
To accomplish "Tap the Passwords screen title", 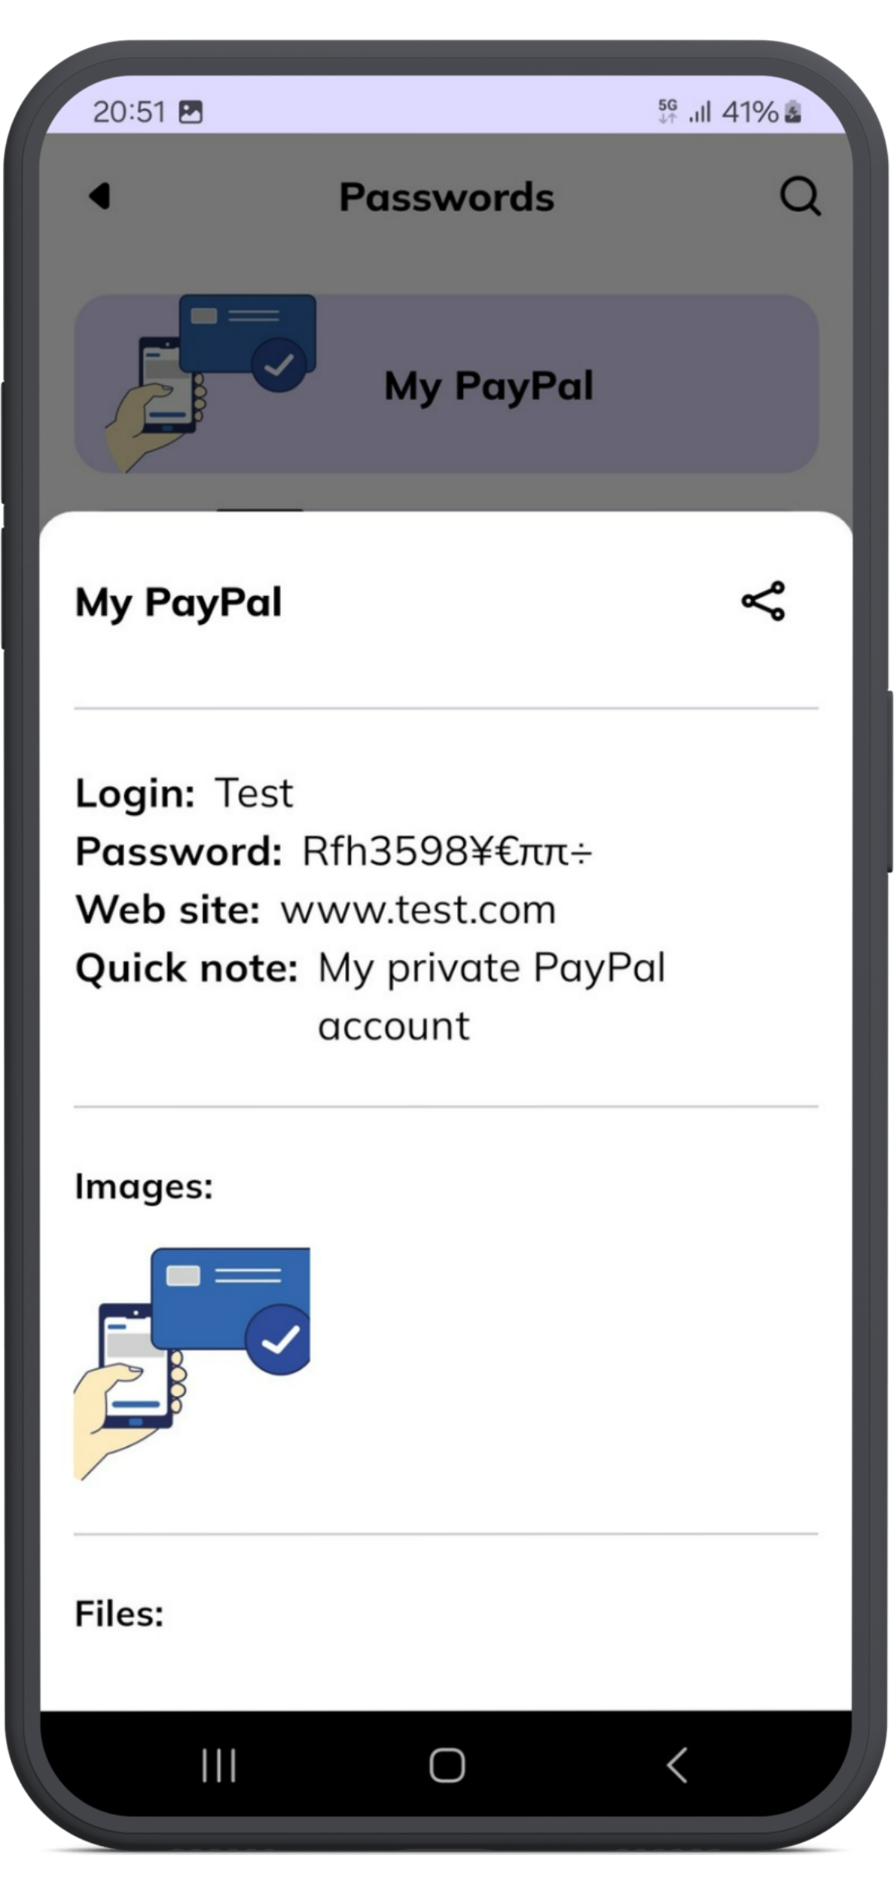I will pyautogui.click(x=447, y=197).
